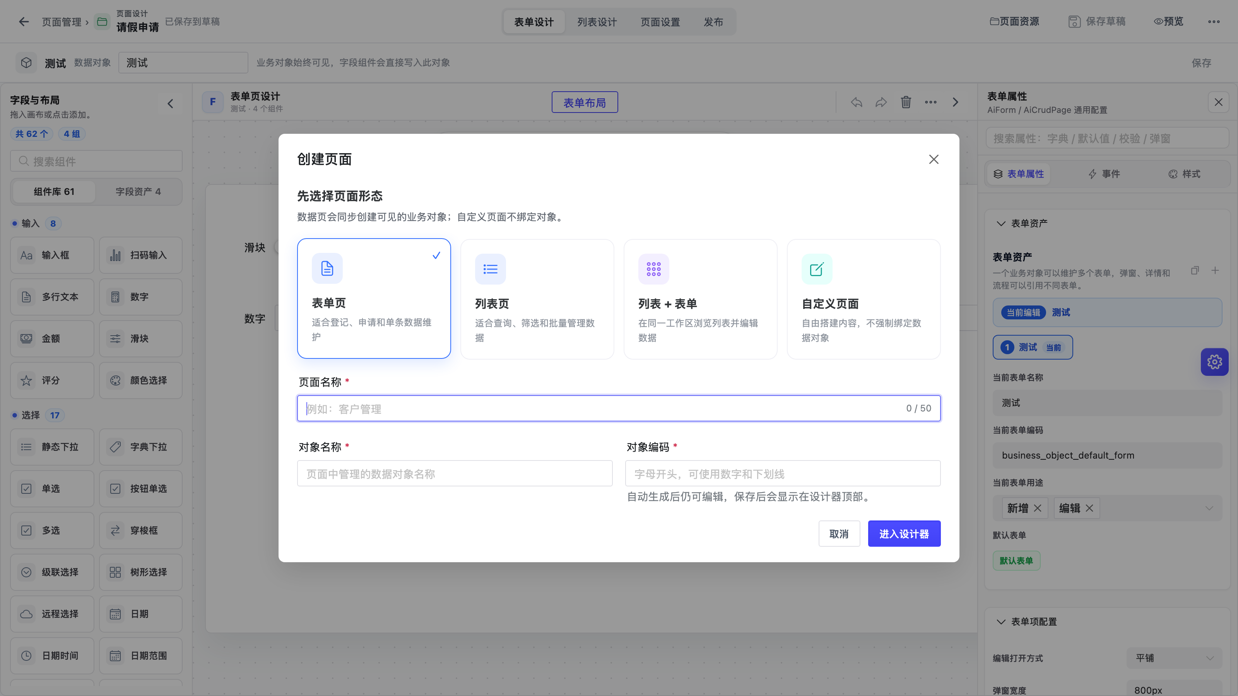This screenshot has height=696, width=1238.
Task: Focus the 页面名称 input field
Action: pos(619,408)
